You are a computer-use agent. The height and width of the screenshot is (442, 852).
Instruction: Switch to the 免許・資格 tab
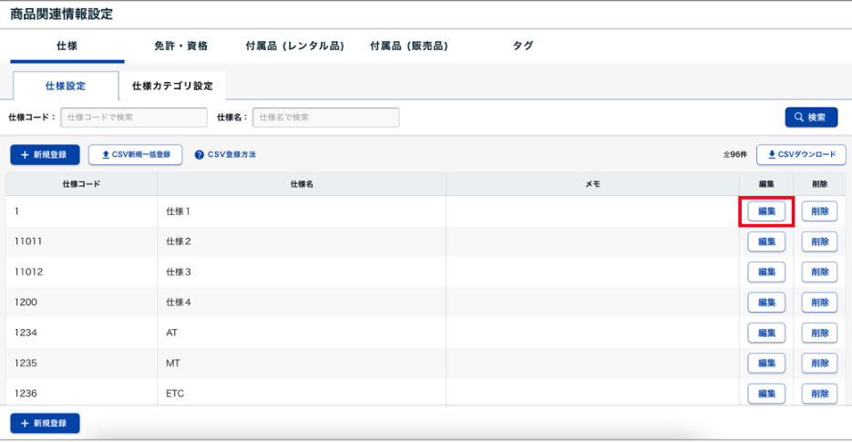[180, 46]
